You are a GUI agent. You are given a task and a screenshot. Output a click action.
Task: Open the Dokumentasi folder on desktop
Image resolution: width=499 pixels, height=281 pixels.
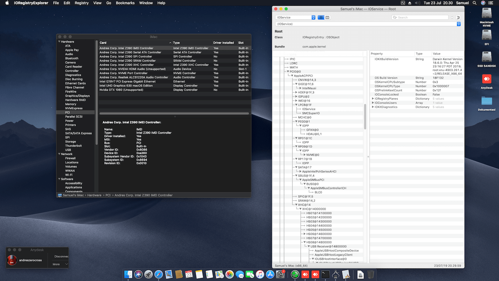point(487,101)
